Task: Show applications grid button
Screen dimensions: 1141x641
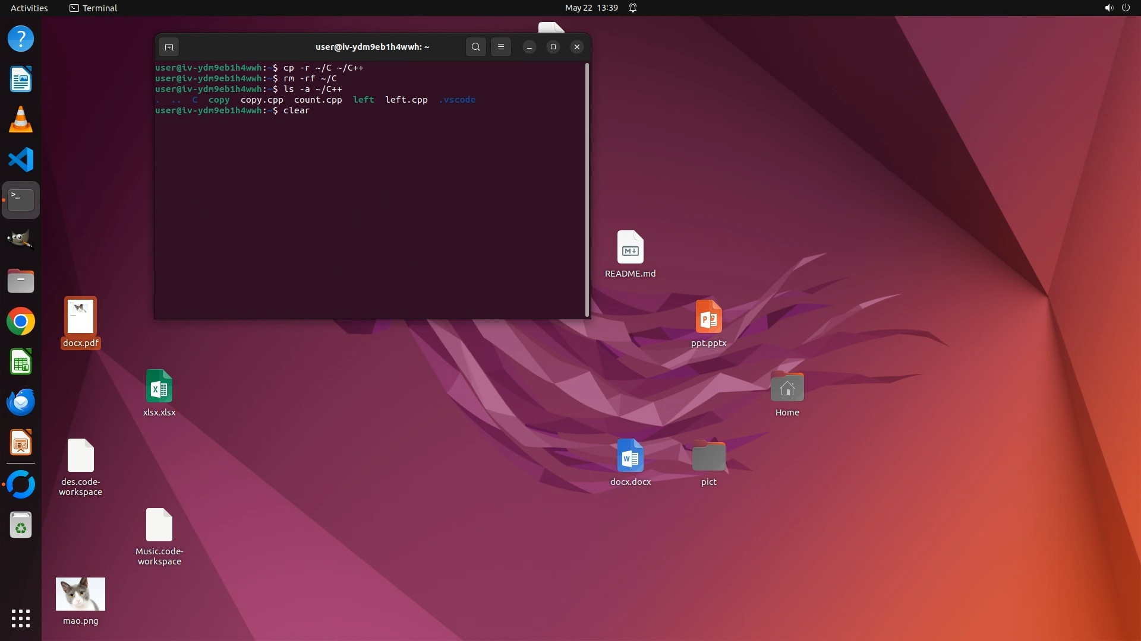Action: tap(21, 618)
